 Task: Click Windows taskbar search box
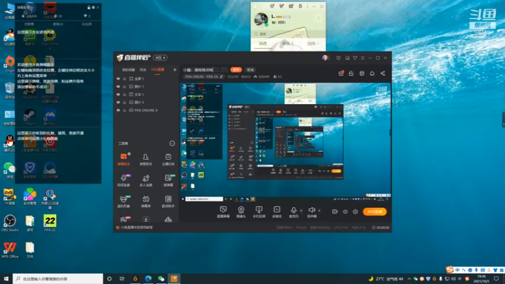58,279
